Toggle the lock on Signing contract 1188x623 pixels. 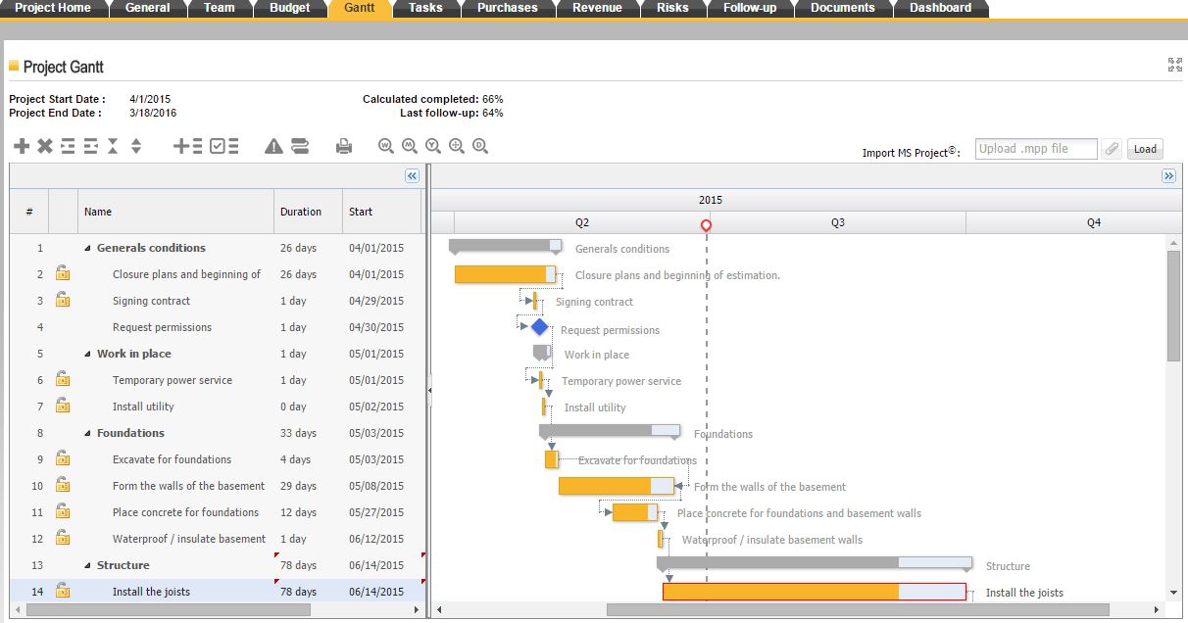[61, 301]
